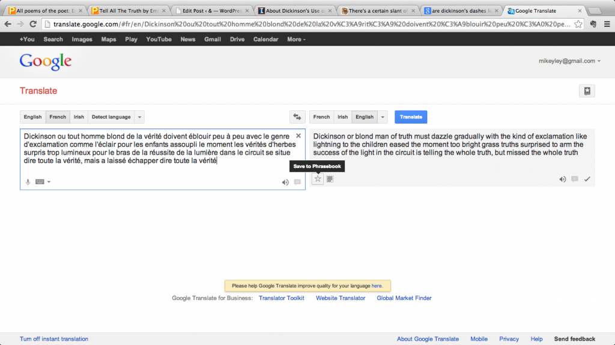Viewport: 615px width, 345px height.
Task: Select French as source language
Action: click(x=58, y=117)
